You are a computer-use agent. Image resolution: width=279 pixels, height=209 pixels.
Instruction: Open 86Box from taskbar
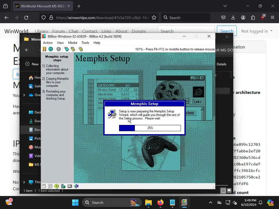(184, 202)
